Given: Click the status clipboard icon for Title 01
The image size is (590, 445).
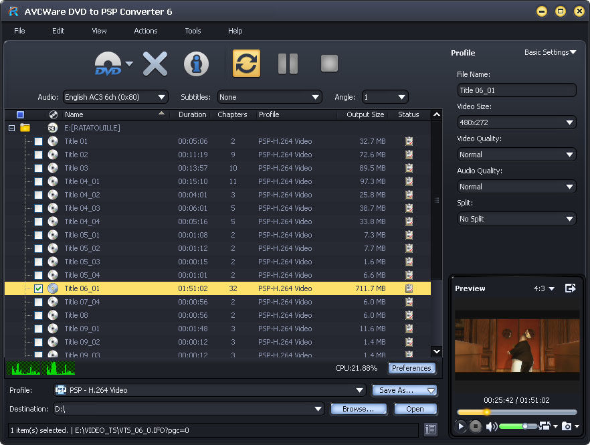Looking at the screenshot, I should [x=409, y=141].
